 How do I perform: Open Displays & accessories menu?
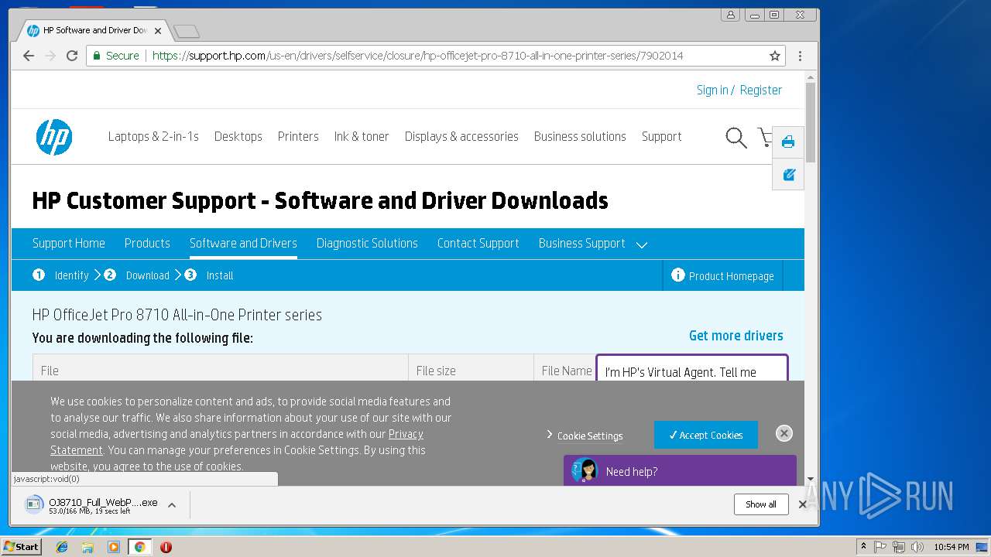pos(461,136)
